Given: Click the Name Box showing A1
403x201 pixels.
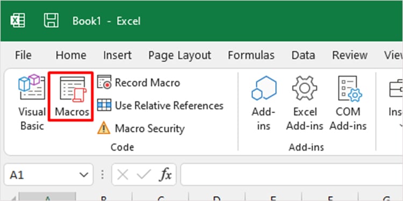Looking at the screenshot, I should tap(48, 175).
